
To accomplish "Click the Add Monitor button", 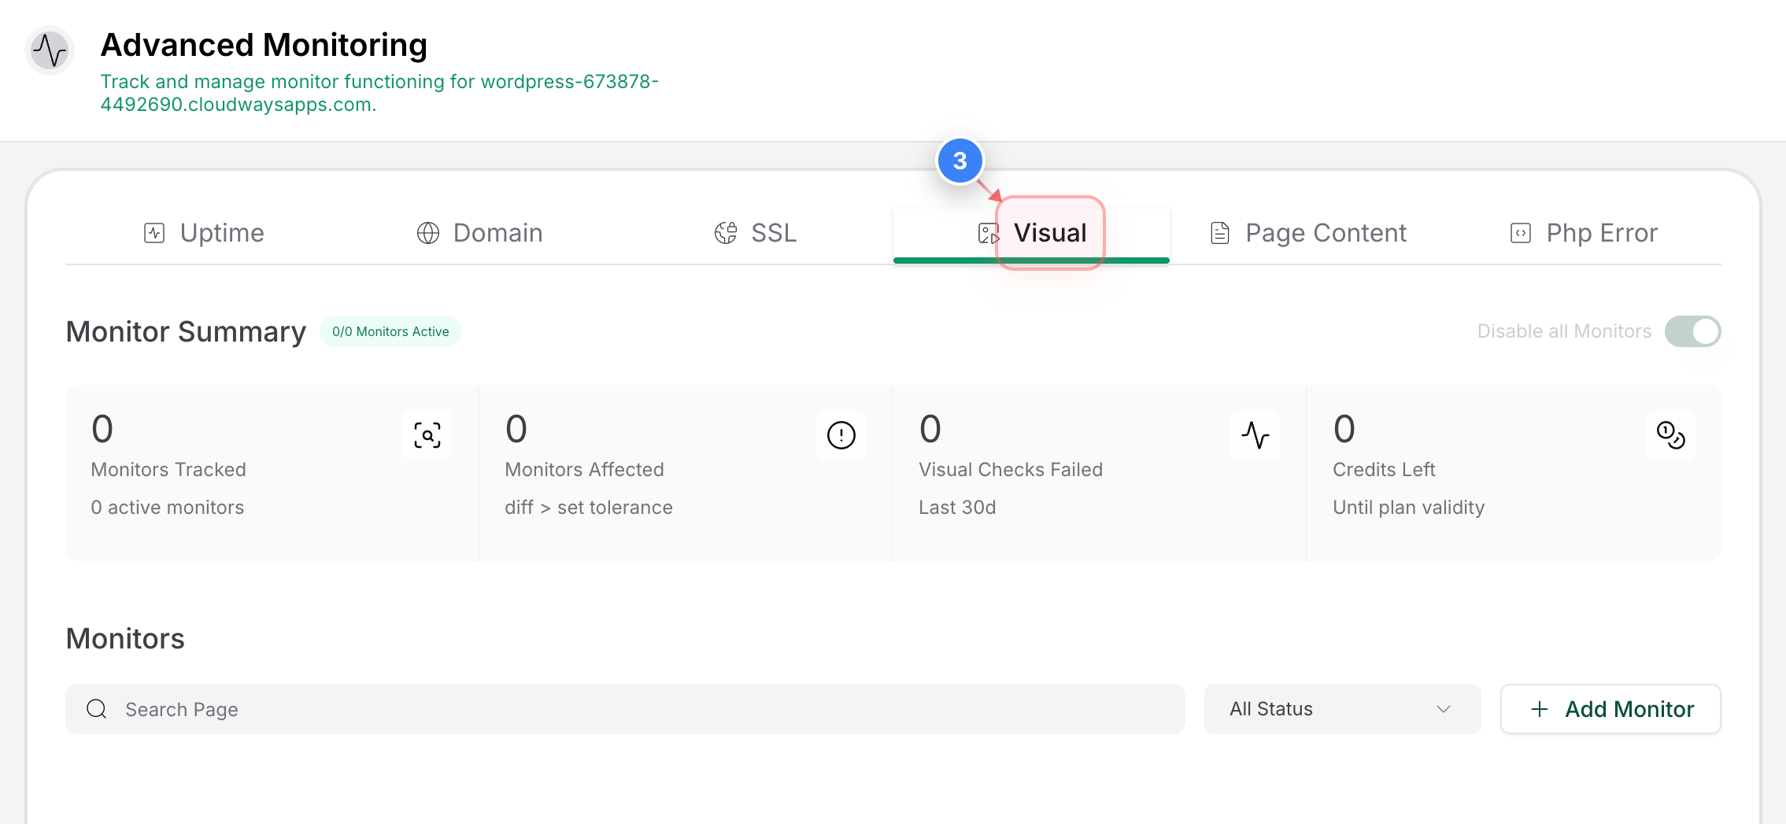I will click(1610, 709).
